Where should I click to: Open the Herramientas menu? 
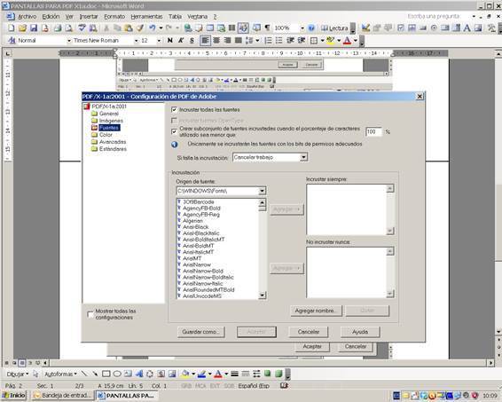pyautogui.click(x=146, y=16)
